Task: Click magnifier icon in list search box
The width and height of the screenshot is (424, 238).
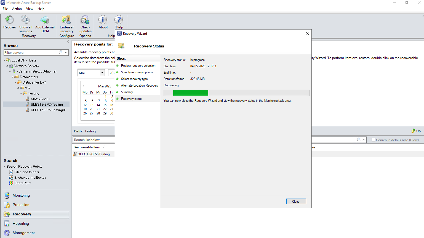Action: (358, 140)
